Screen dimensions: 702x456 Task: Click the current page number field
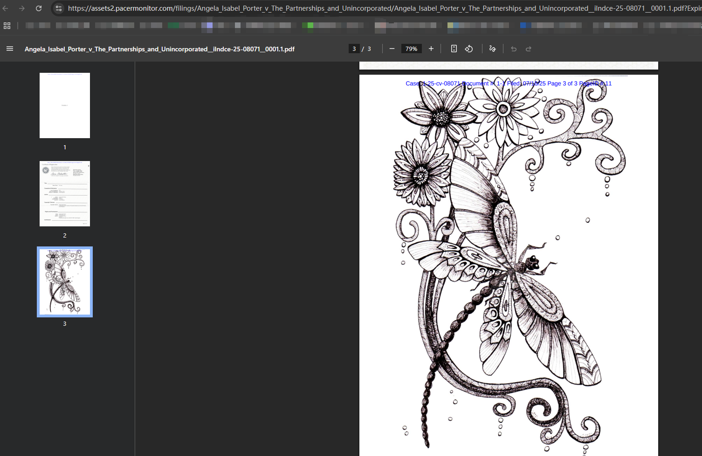tap(354, 49)
